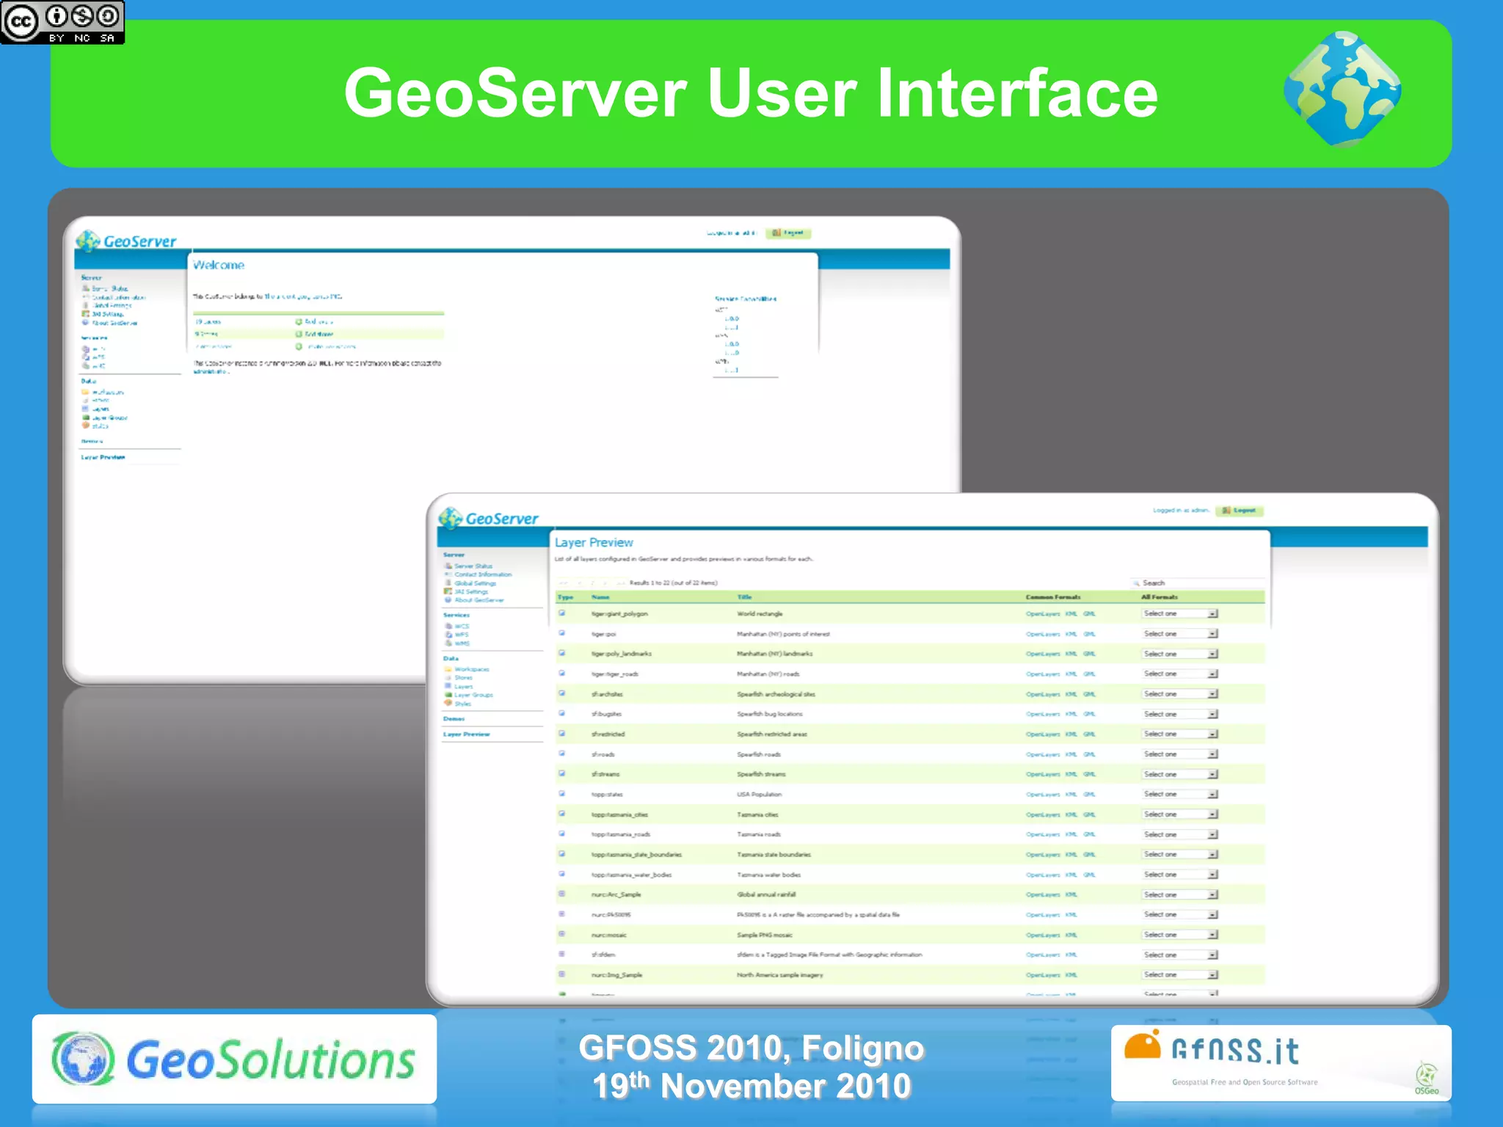Click 'Tasmania state boundaries' title cell
This screenshot has width=1503, height=1127.
[x=774, y=854]
